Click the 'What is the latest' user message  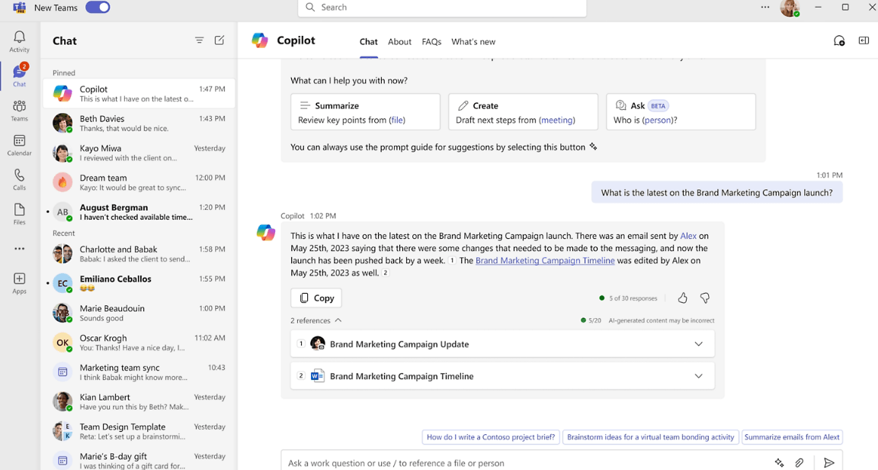tap(716, 192)
